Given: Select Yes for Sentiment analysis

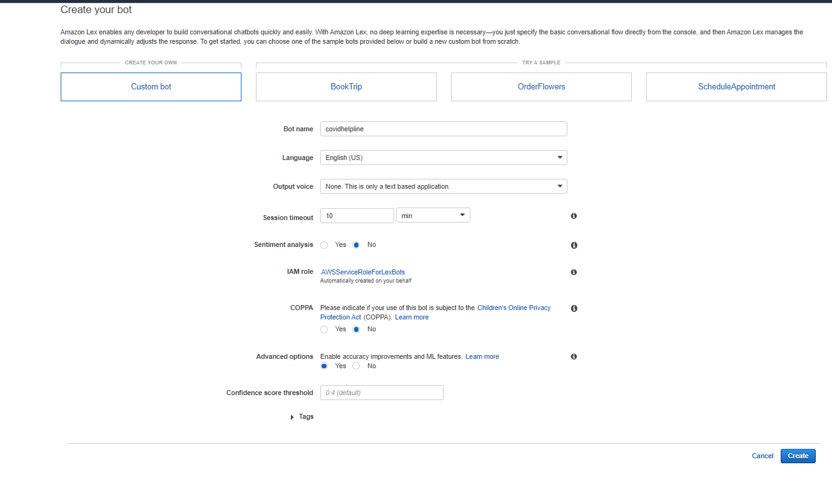Looking at the screenshot, I should (x=324, y=245).
